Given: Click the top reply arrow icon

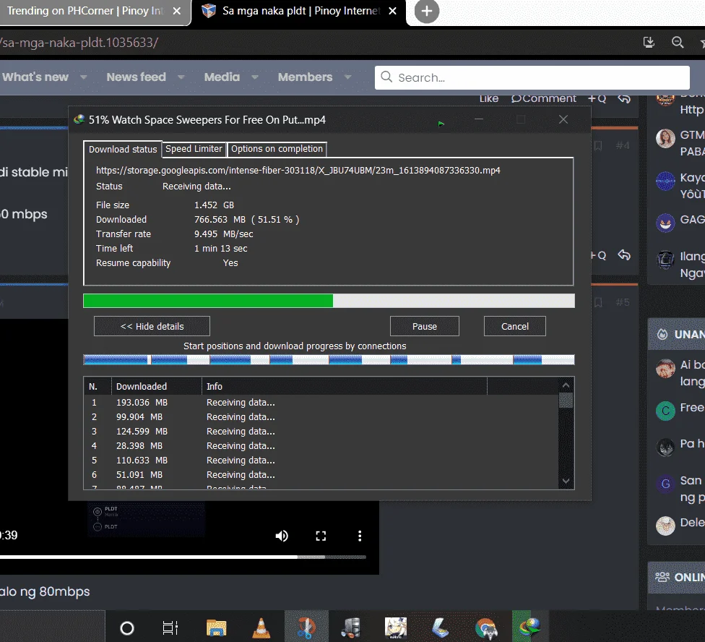Looking at the screenshot, I should [x=624, y=98].
